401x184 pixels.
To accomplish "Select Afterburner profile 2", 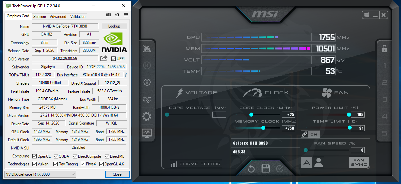I will pos(385,82).
